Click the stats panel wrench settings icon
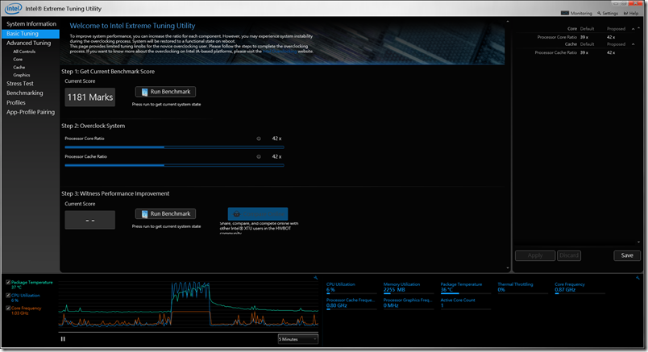 638,278
